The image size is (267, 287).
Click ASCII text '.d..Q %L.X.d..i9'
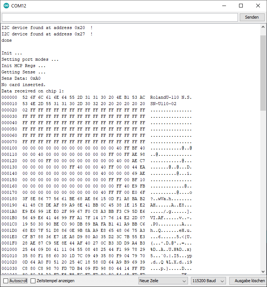click(x=171, y=262)
